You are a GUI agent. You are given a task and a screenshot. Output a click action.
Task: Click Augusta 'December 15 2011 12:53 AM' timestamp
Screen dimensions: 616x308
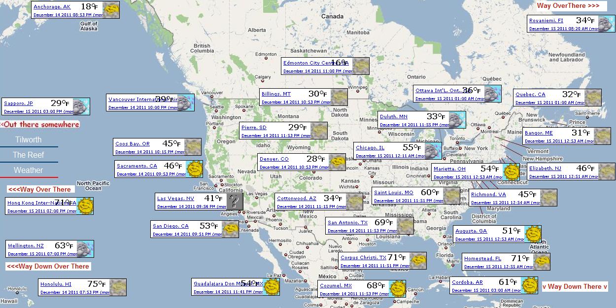[489, 240]
